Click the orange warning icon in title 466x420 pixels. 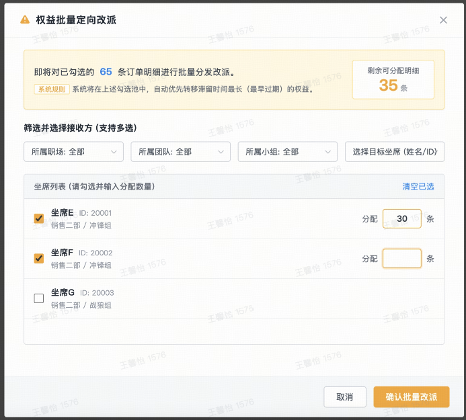pos(25,20)
